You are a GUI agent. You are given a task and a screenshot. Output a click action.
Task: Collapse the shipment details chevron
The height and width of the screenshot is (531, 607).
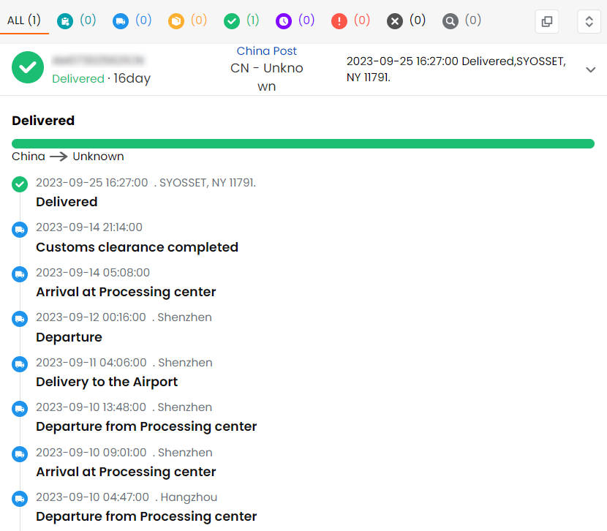pyautogui.click(x=590, y=69)
